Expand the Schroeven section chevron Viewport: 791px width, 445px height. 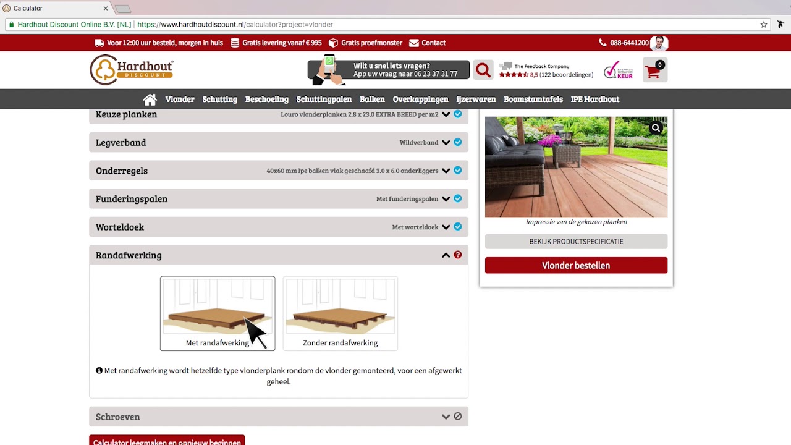pos(446,417)
